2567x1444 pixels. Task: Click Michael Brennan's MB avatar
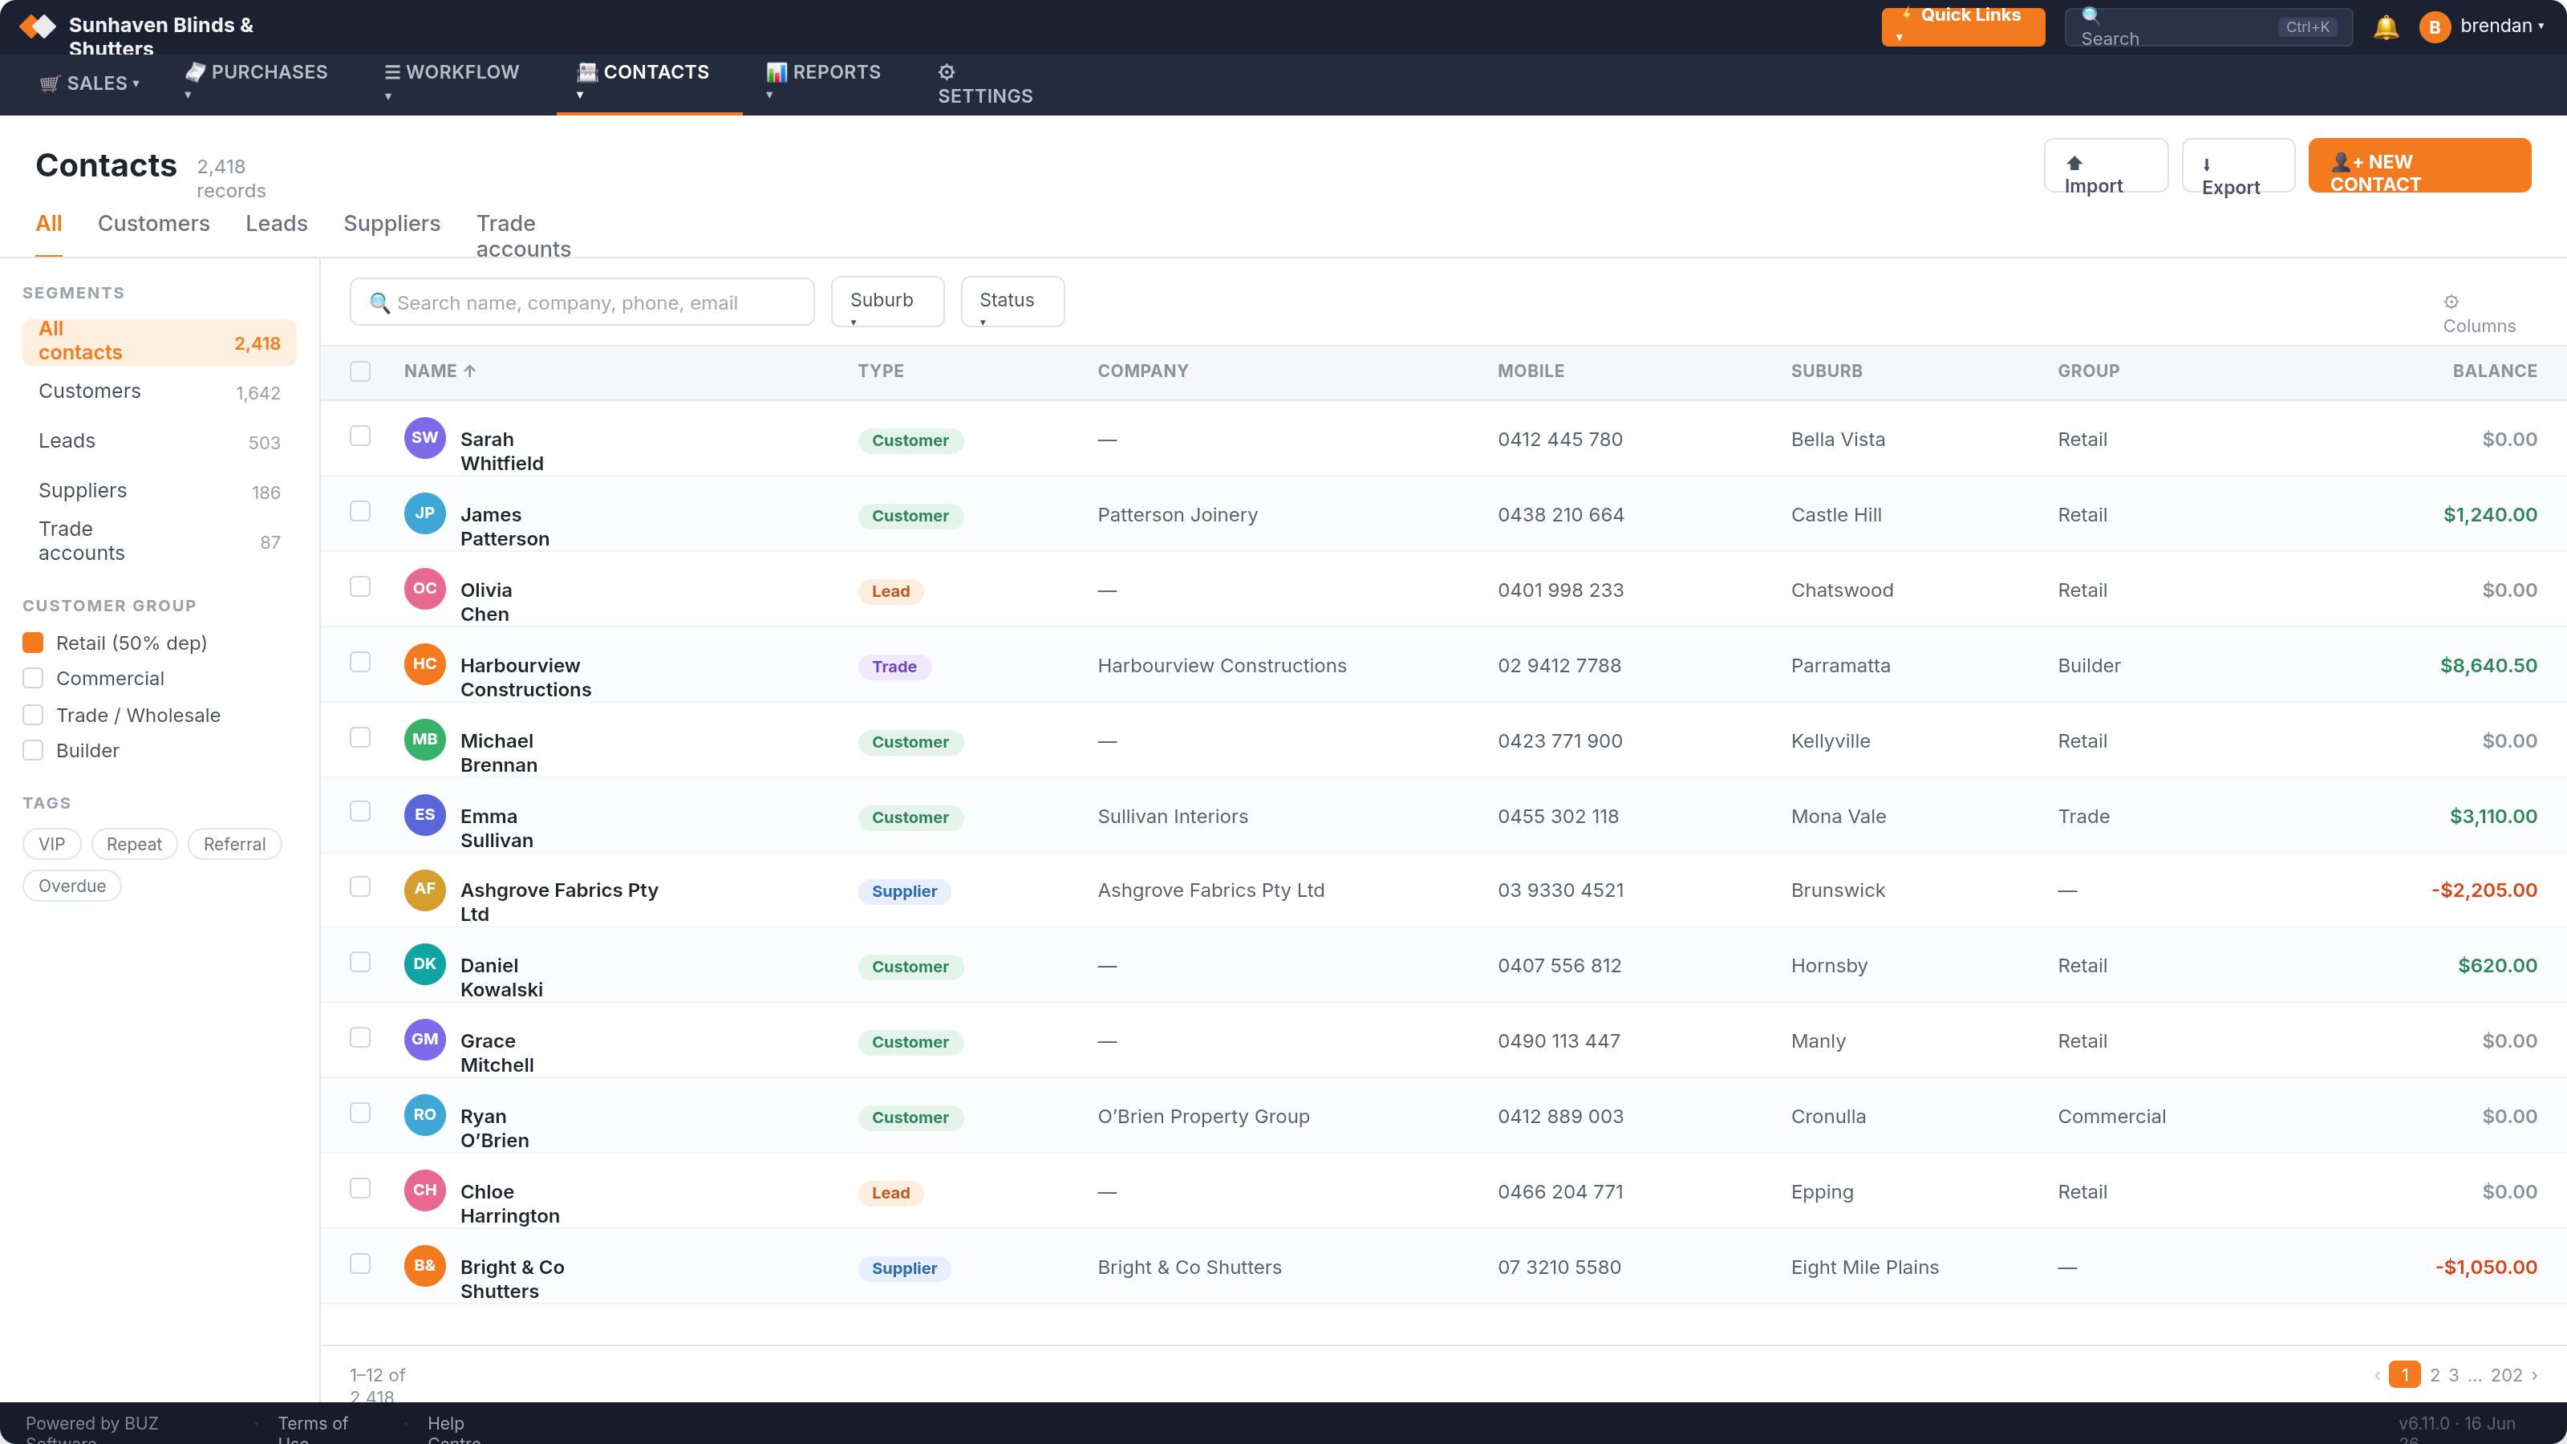click(424, 740)
